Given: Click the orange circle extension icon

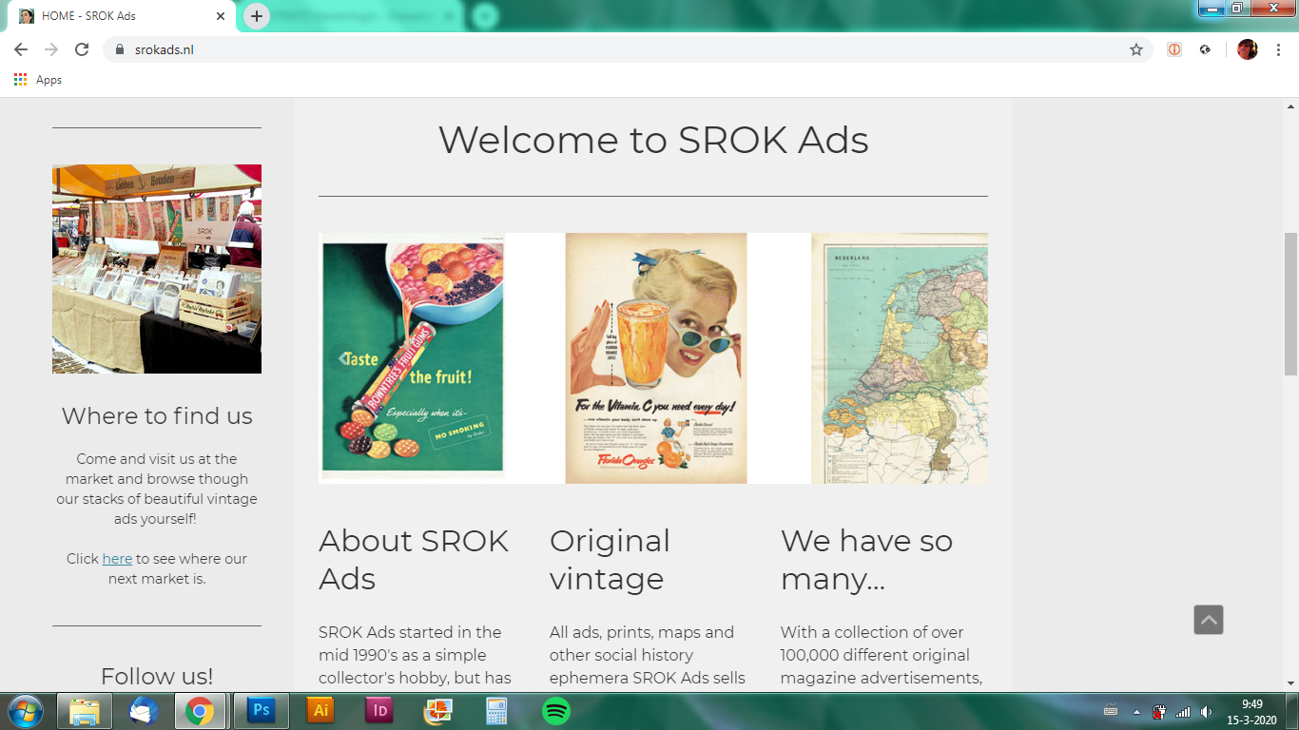Looking at the screenshot, I should pyautogui.click(x=1174, y=49).
